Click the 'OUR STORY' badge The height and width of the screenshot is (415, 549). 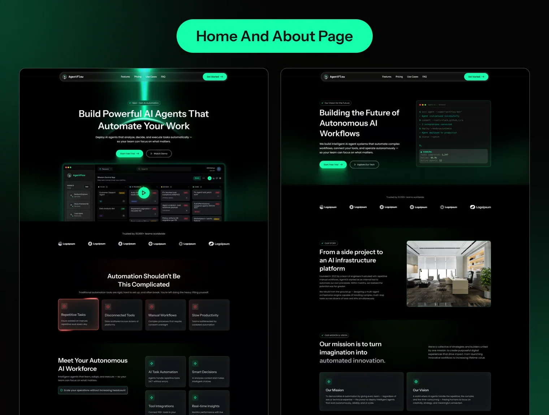(x=329, y=243)
